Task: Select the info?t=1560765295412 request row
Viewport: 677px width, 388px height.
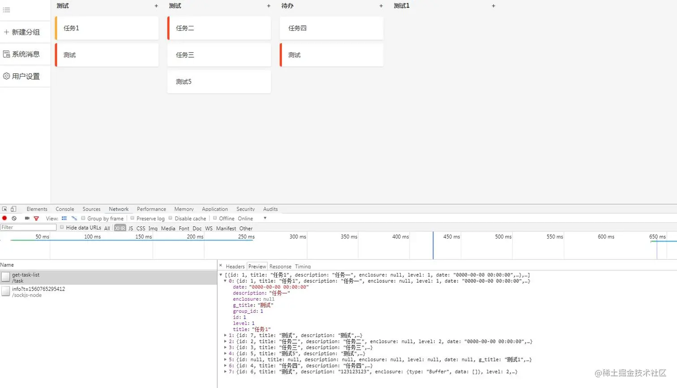Action: [x=108, y=292]
